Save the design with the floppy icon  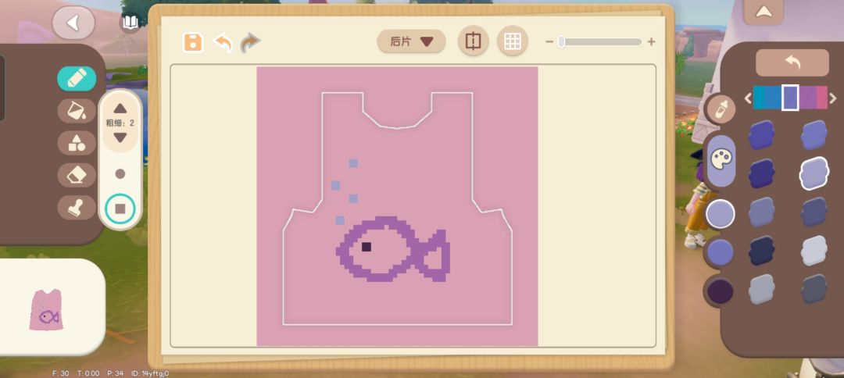pos(193,42)
